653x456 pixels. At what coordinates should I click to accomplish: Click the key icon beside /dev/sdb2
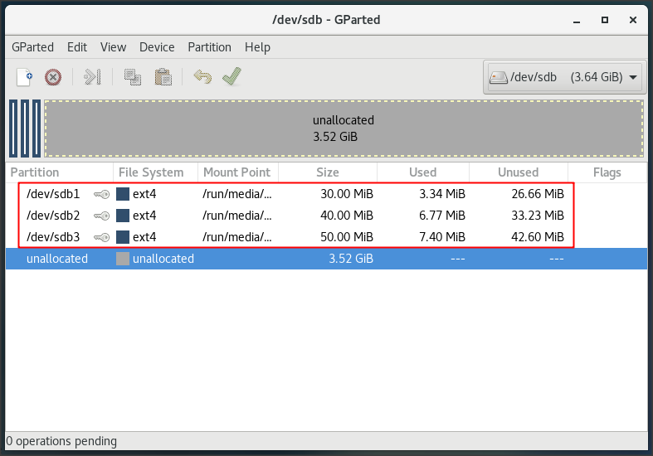pos(101,216)
